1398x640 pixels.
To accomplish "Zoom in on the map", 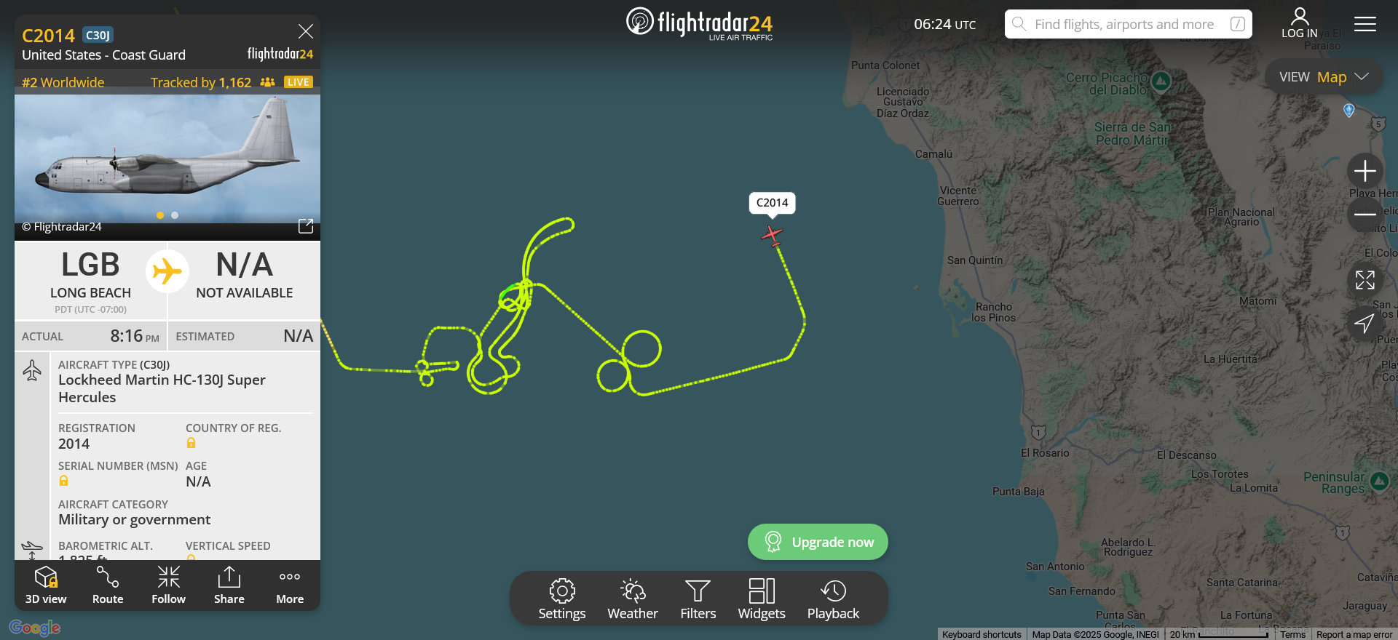I will (x=1365, y=171).
